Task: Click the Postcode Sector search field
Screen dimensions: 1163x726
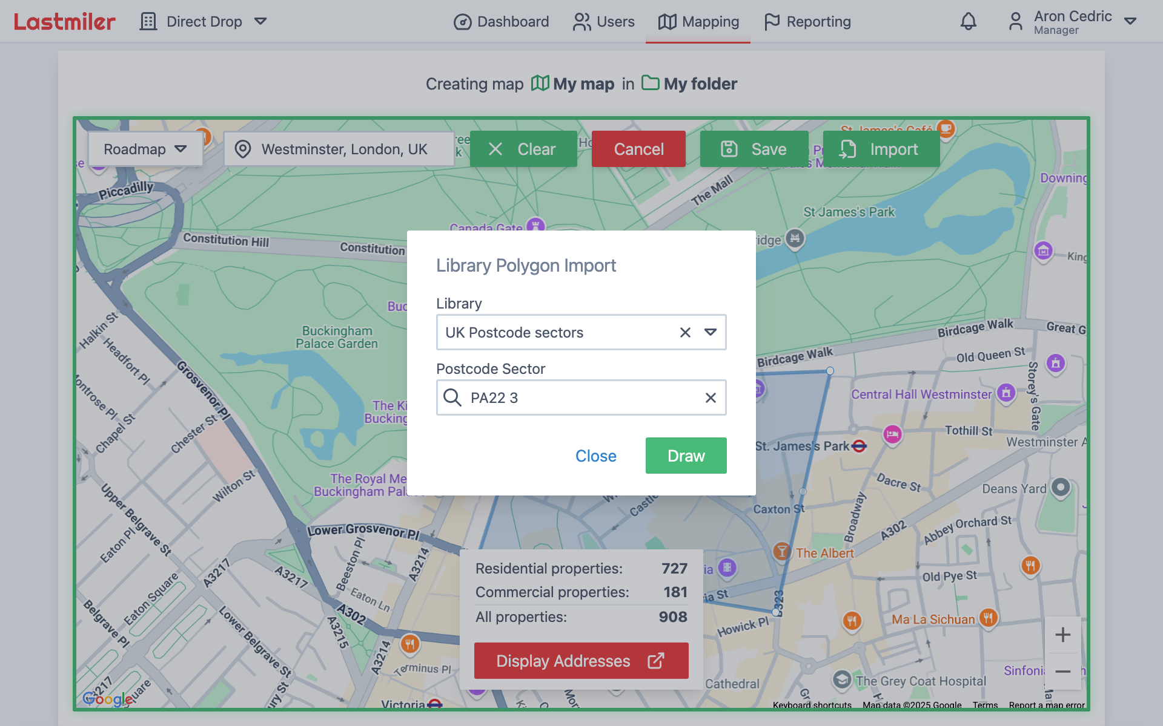Action: click(581, 397)
